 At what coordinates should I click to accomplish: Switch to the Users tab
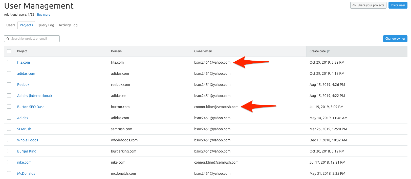coord(11,25)
